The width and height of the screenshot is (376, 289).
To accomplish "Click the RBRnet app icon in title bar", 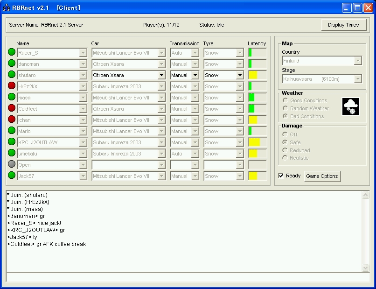I will click(x=7, y=7).
